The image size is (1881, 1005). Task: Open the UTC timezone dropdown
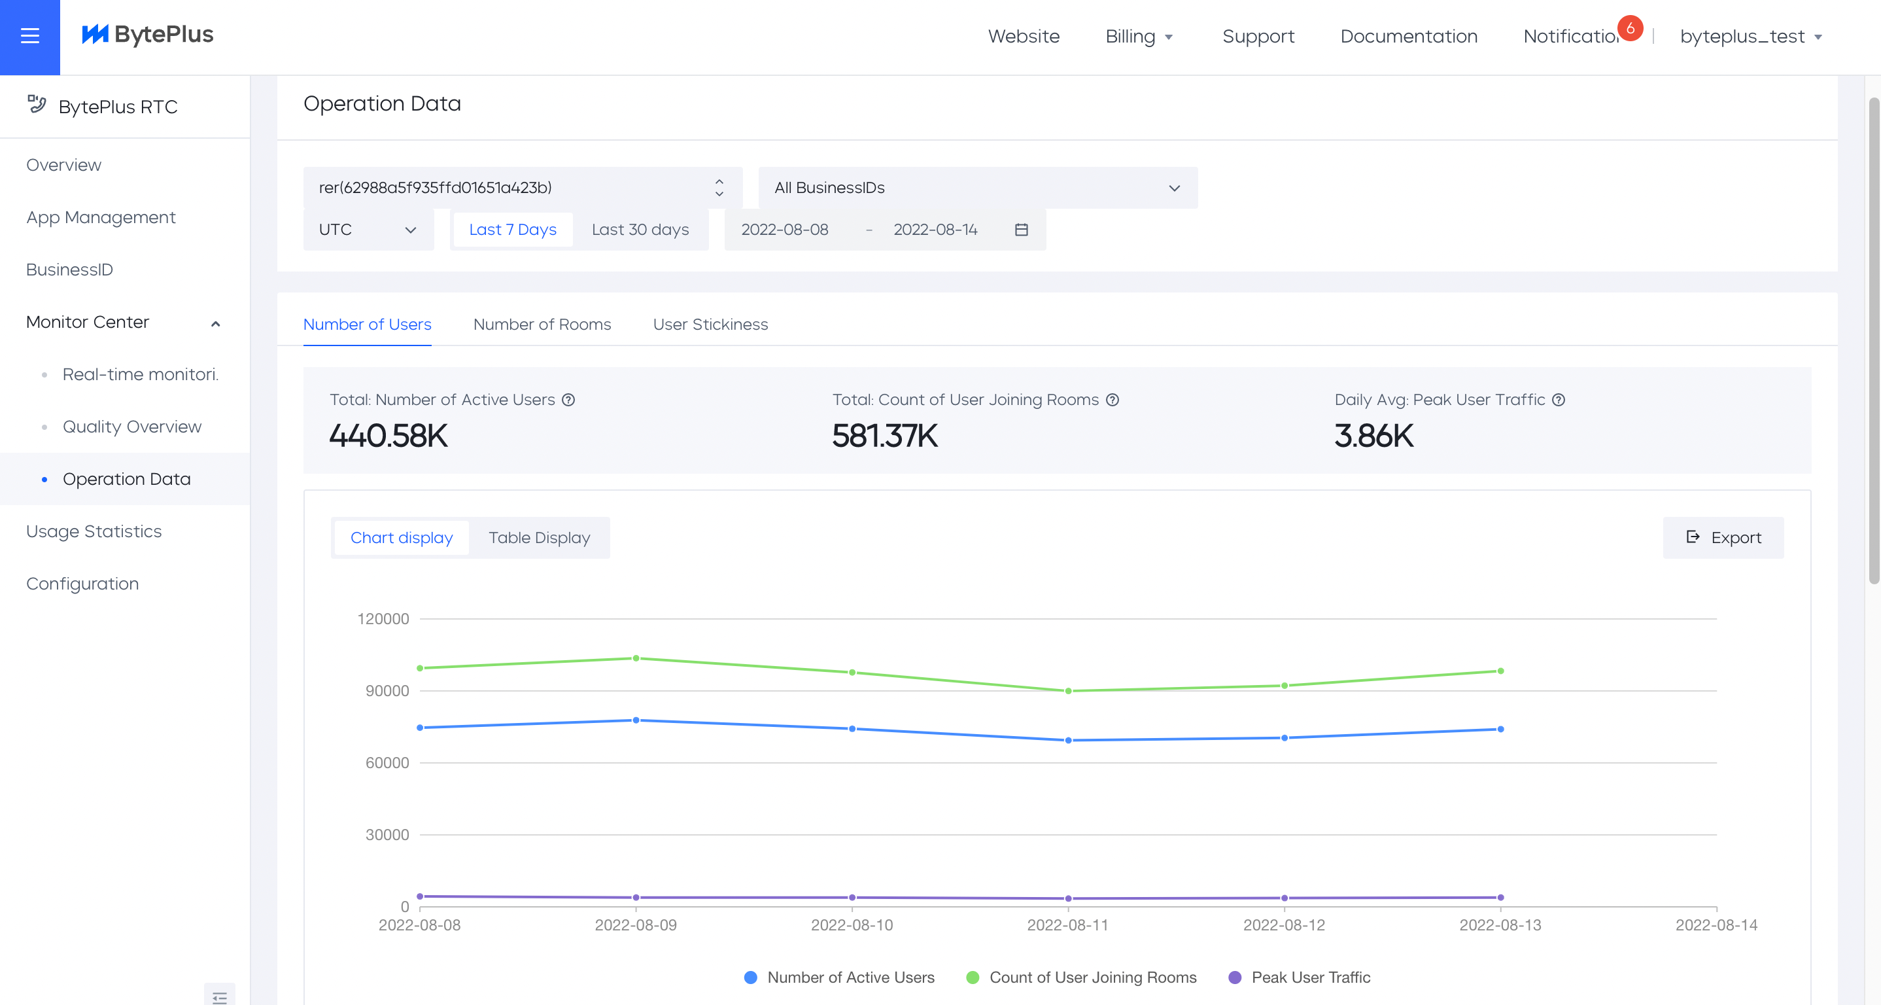(x=368, y=230)
